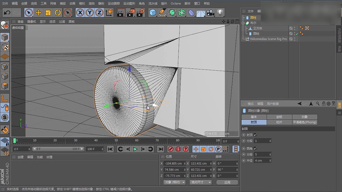Click the Light bulb icon
This screenshot has height=192, width=342.
click(x=220, y=13)
